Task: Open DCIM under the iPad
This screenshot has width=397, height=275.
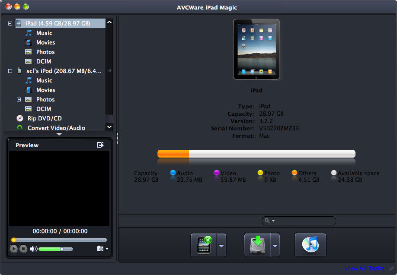Action: click(44, 61)
